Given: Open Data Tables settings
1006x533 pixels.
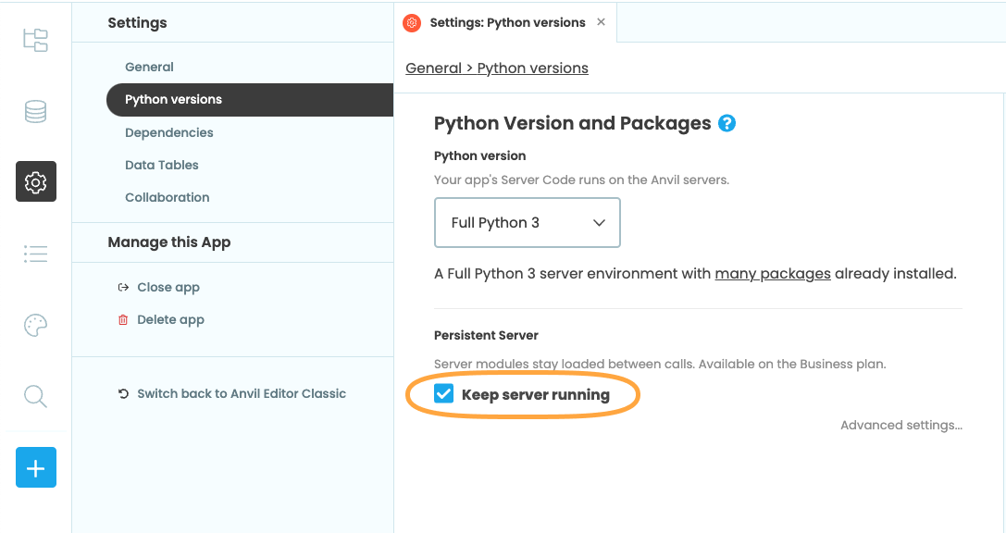Looking at the screenshot, I should [161, 165].
